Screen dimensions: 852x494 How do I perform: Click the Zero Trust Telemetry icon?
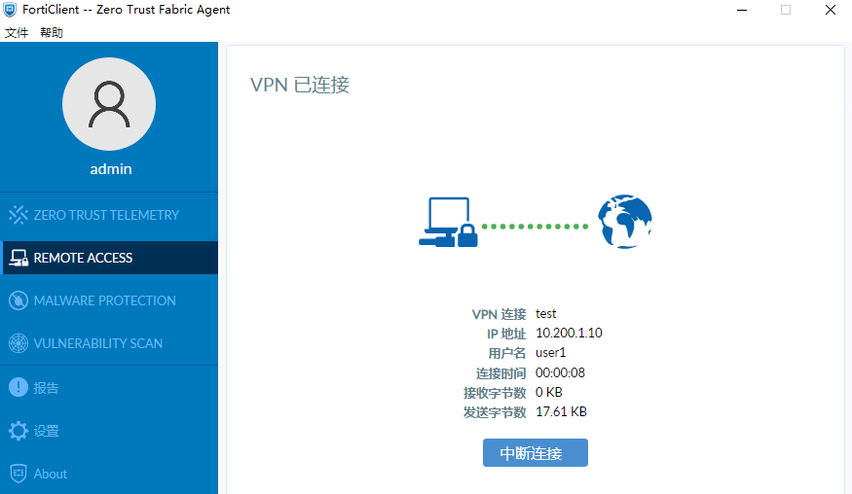[18, 215]
